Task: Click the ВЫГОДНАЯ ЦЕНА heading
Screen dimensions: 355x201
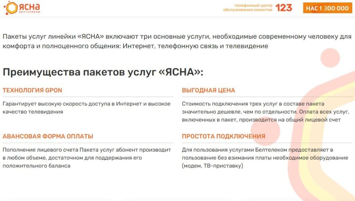Action: click(x=208, y=90)
